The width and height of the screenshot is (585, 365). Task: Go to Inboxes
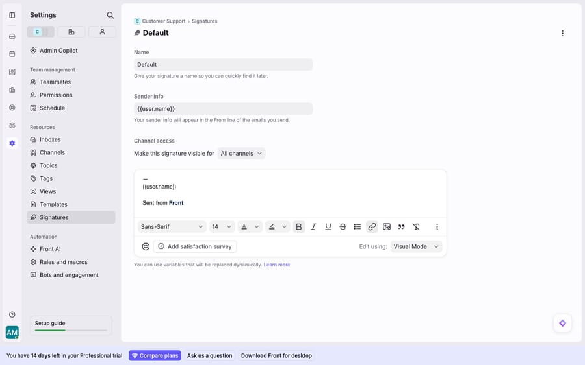click(x=71, y=139)
